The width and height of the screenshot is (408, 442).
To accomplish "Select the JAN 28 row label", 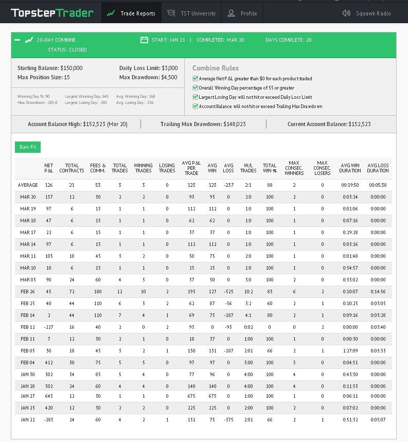I will point(28,386).
